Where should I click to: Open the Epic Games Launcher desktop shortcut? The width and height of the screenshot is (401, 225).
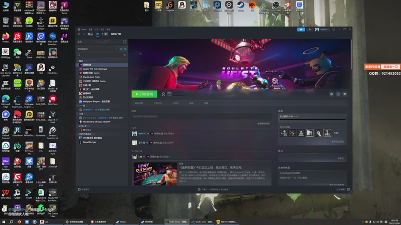pyautogui.click(x=6, y=70)
